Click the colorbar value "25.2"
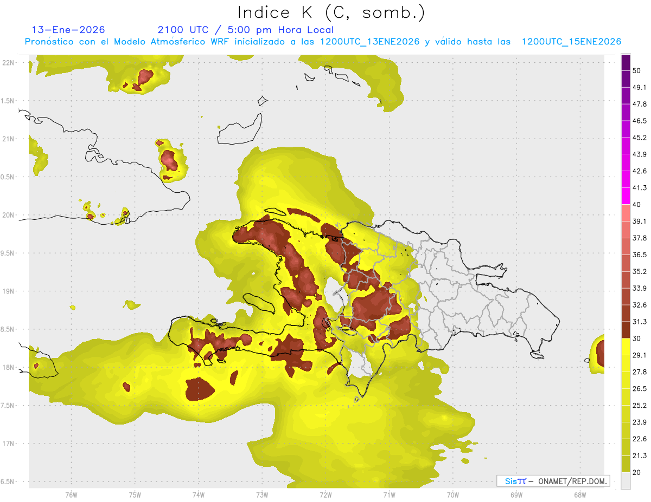Viewport: 651px width, 502px height. pyautogui.click(x=640, y=406)
